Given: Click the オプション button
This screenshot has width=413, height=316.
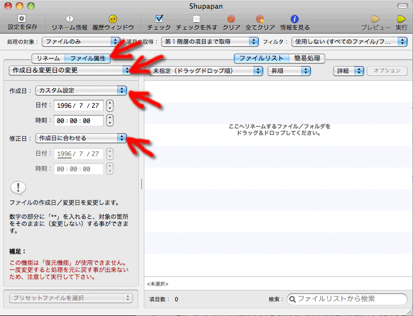Looking at the screenshot, I should [x=387, y=71].
